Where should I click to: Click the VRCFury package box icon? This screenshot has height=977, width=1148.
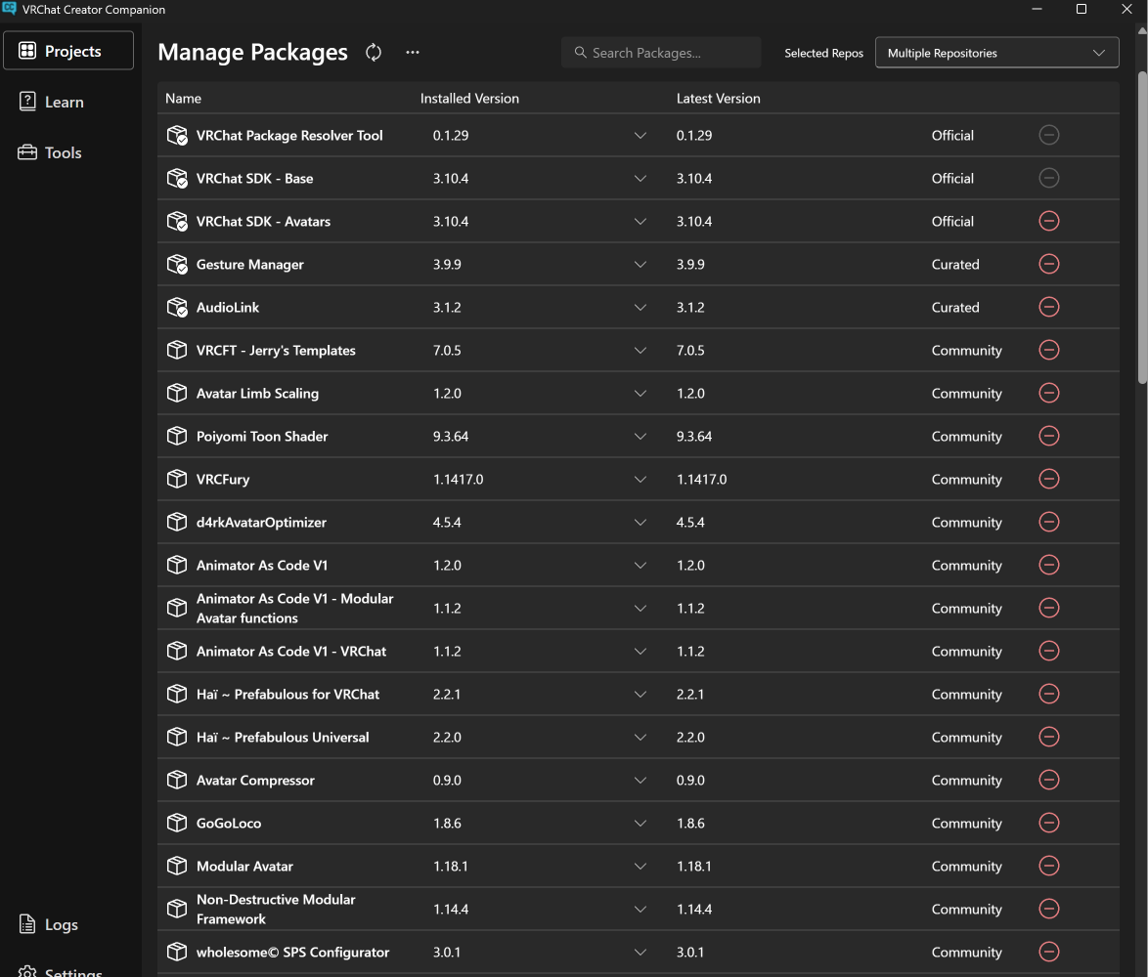177,479
